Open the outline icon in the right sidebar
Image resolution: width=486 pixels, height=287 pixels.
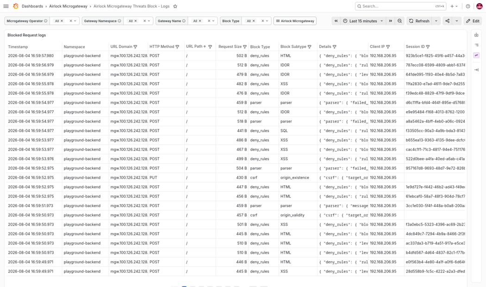476,45
